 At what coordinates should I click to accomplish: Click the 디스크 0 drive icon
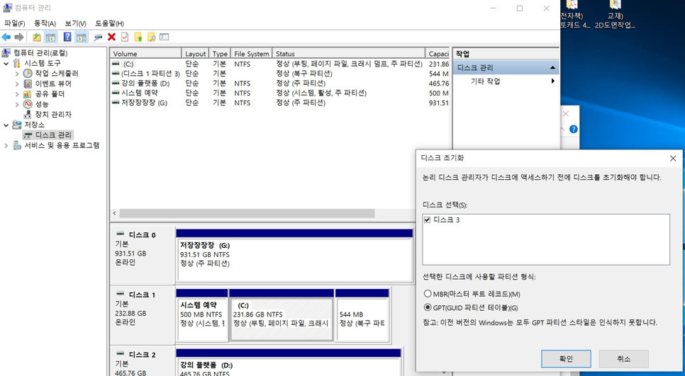pos(121,234)
